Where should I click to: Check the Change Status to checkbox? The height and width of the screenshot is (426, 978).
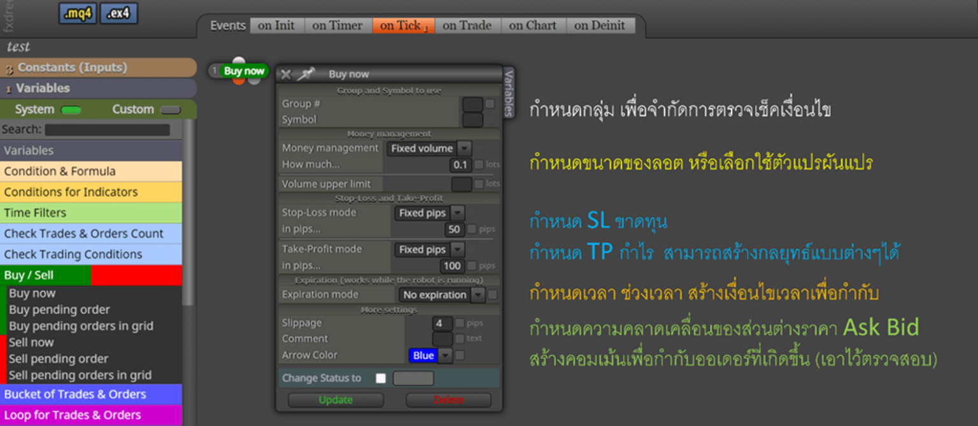tap(380, 378)
